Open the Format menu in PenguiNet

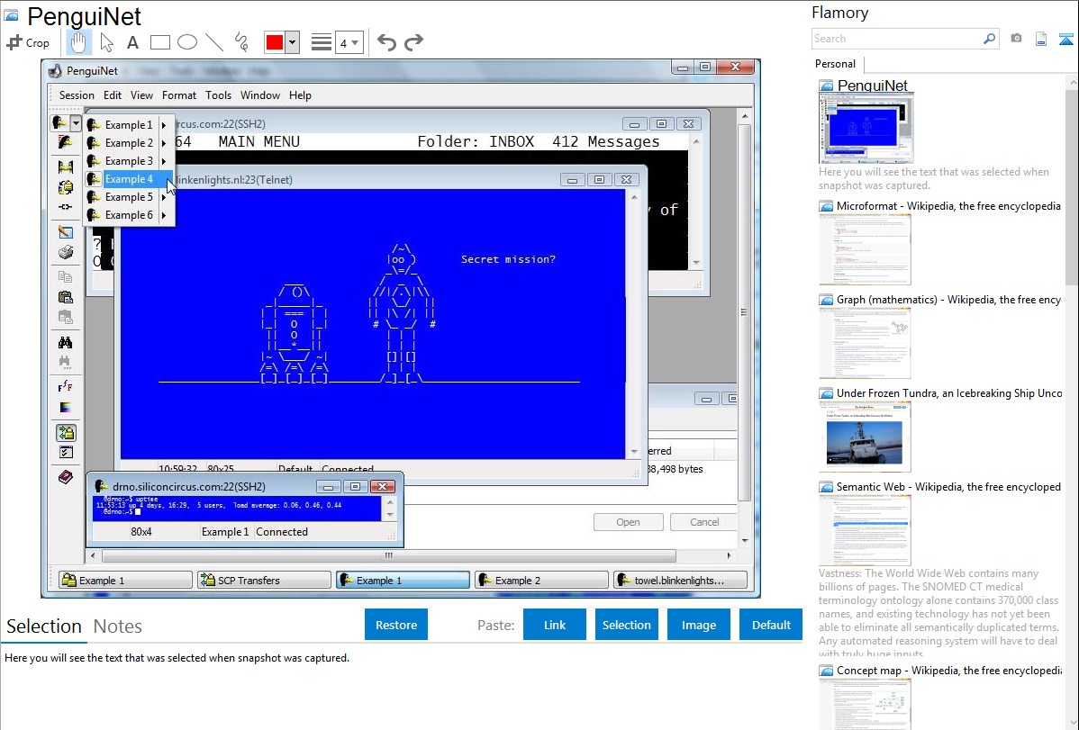179,95
